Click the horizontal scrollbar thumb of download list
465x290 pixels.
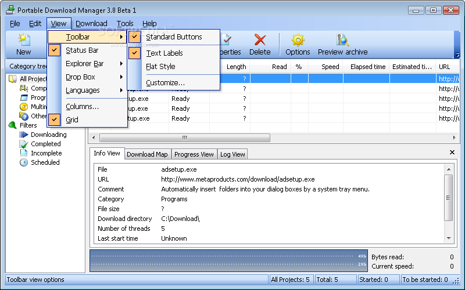[185, 137]
